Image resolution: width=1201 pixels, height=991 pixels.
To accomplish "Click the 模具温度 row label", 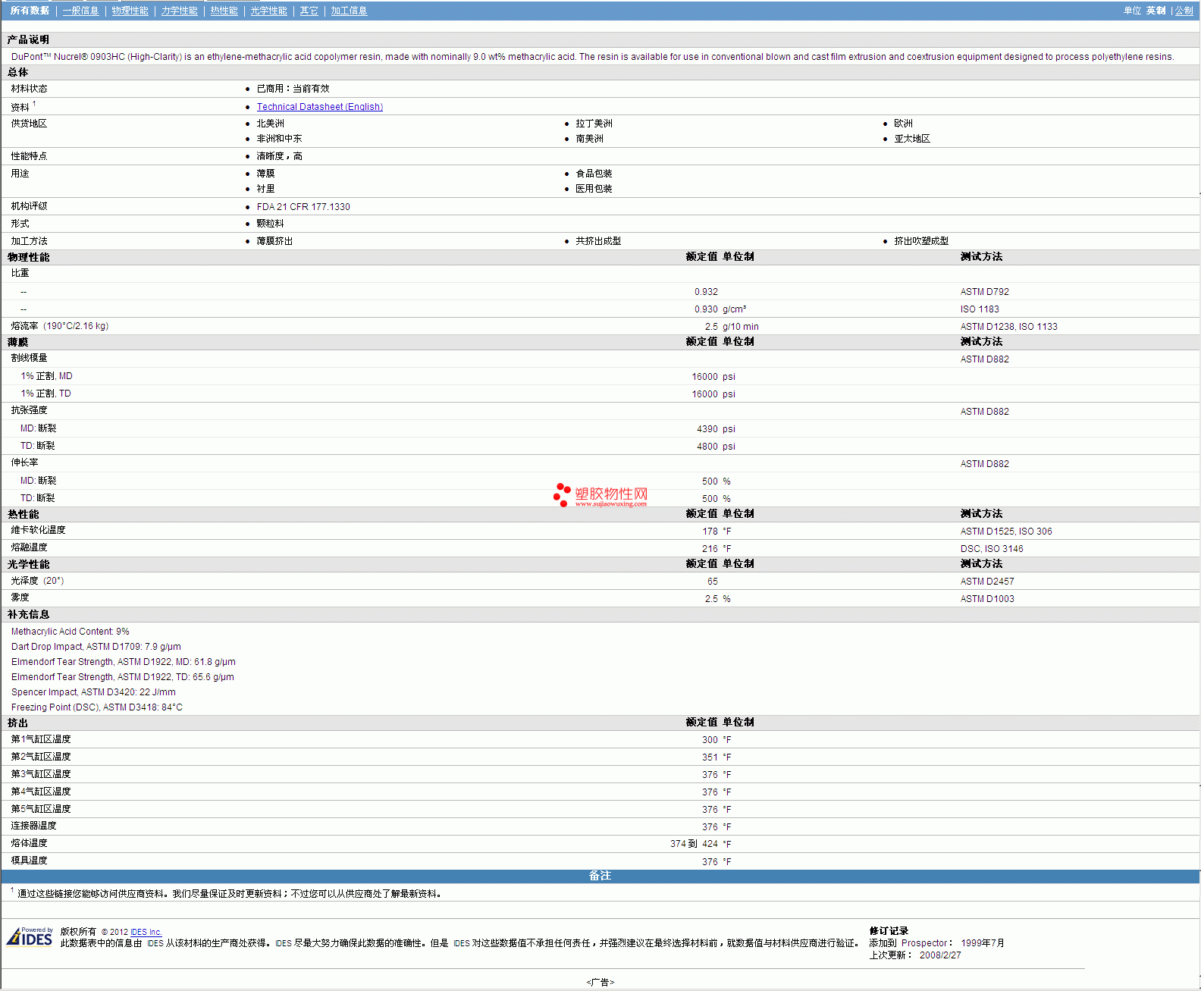I will coord(29,861).
